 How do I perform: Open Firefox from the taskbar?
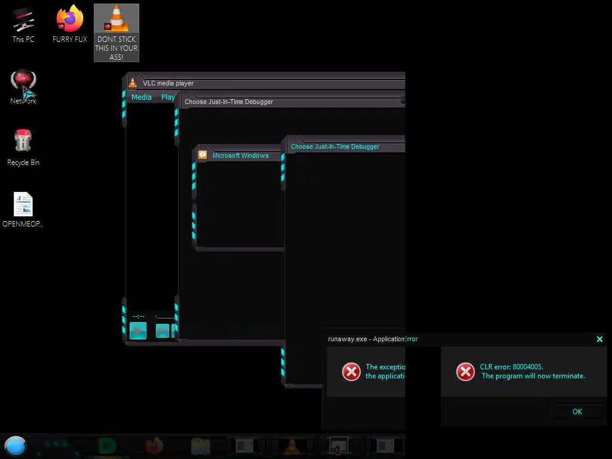[154, 446]
